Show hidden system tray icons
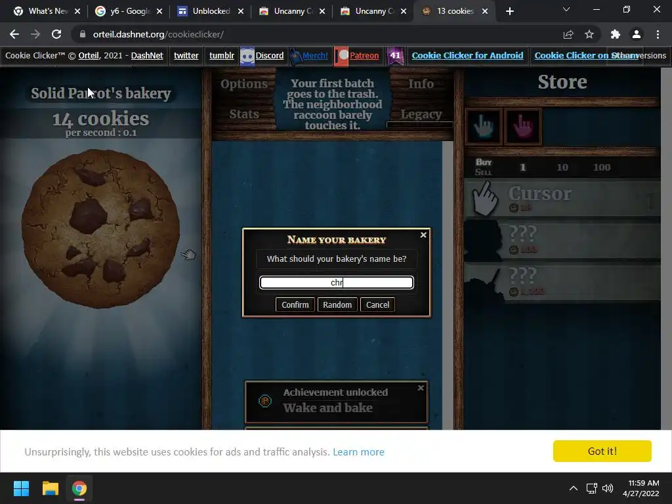This screenshot has height=504, width=672. pyautogui.click(x=574, y=488)
